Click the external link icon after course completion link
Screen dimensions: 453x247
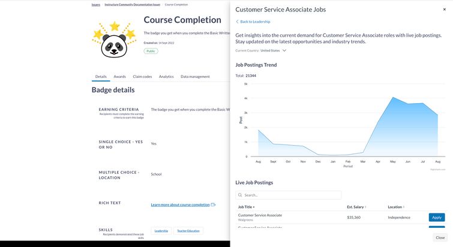click(x=213, y=204)
